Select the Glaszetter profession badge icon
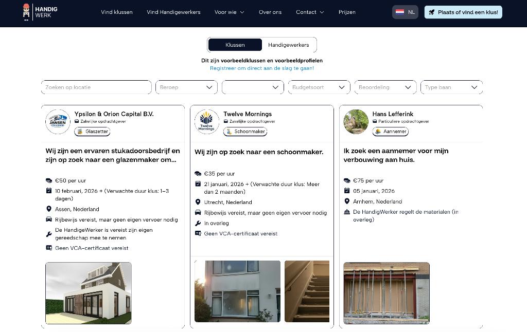This screenshot has width=527, height=332. [81, 132]
